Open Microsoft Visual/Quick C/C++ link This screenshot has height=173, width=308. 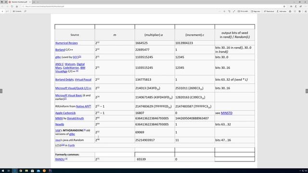coord(73,88)
